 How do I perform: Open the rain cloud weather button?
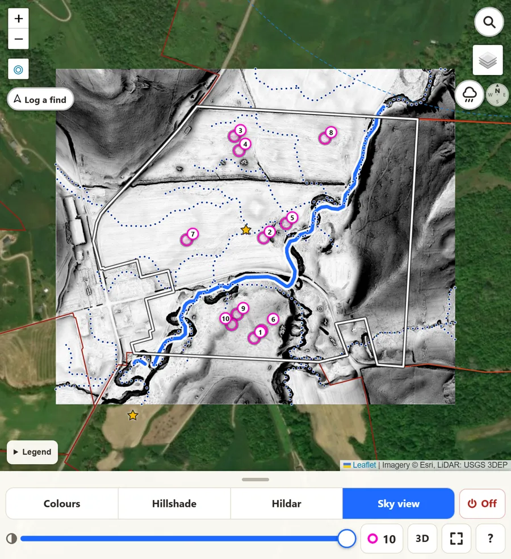[x=470, y=95]
